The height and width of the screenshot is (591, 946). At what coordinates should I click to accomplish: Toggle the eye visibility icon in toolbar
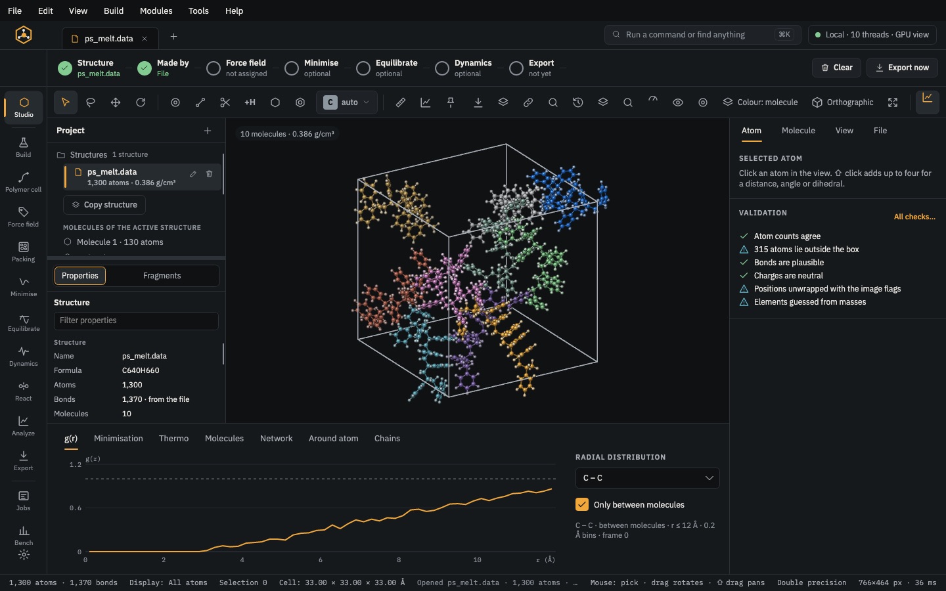(678, 102)
